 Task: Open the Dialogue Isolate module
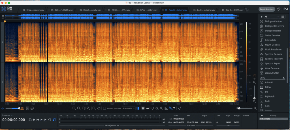pyautogui.click(x=270, y=31)
